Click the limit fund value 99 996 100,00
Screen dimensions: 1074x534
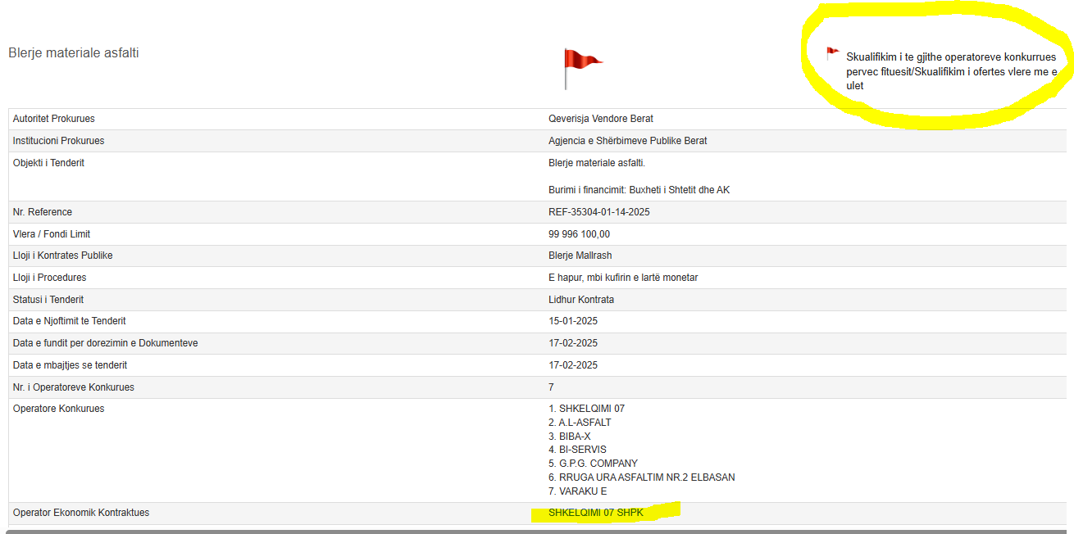pos(579,234)
